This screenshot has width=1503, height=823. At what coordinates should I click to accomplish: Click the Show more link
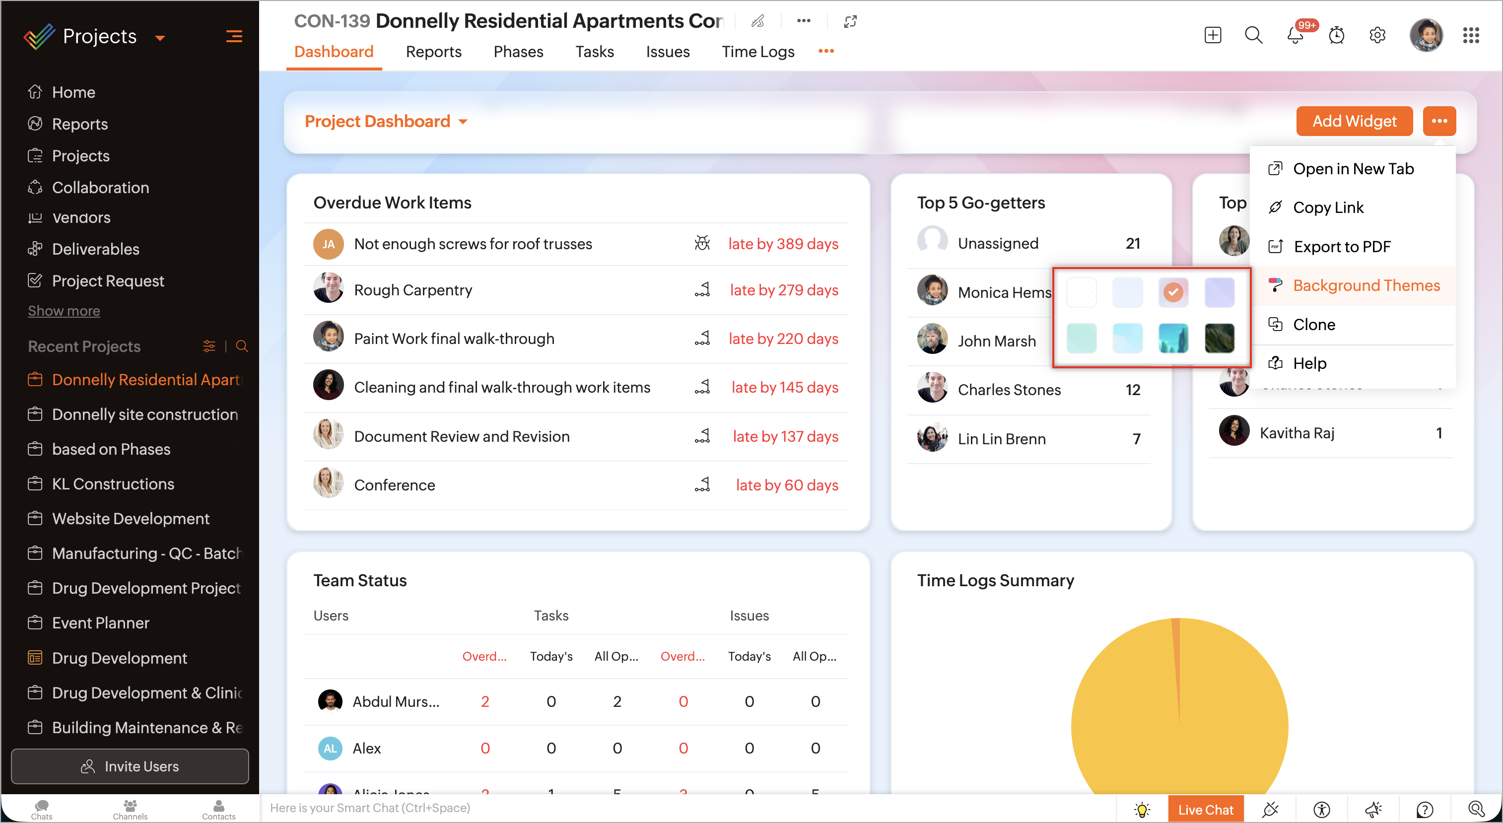64,311
